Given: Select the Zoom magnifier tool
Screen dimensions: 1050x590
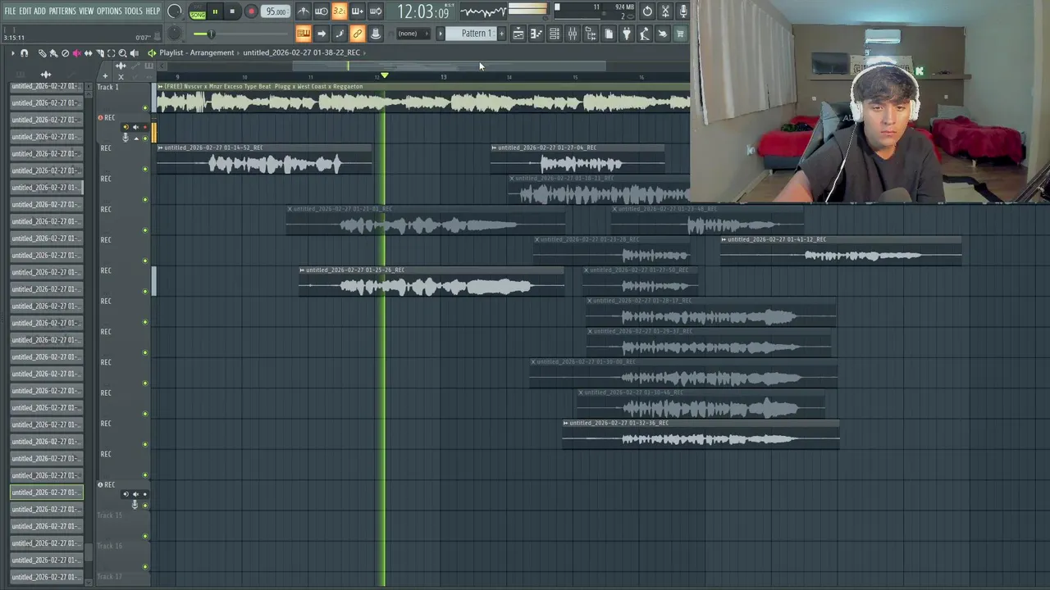Looking at the screenshot, I should 123,53.
